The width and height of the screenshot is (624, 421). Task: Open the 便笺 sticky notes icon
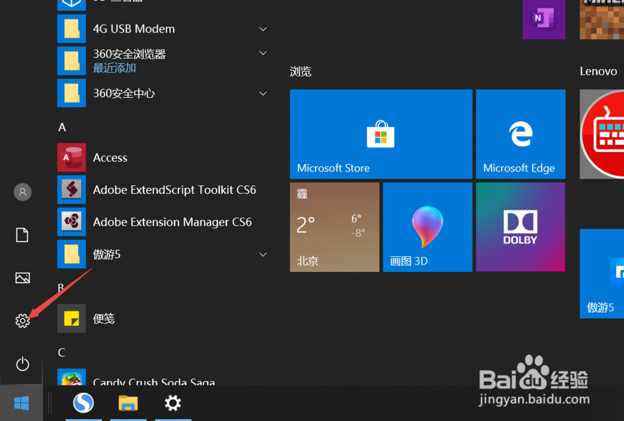coord(72,318)
